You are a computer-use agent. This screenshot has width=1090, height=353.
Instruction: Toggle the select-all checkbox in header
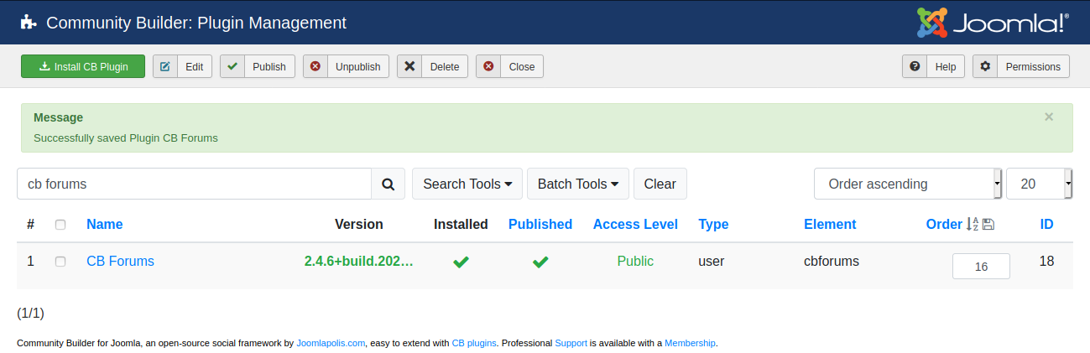[60, 225]
